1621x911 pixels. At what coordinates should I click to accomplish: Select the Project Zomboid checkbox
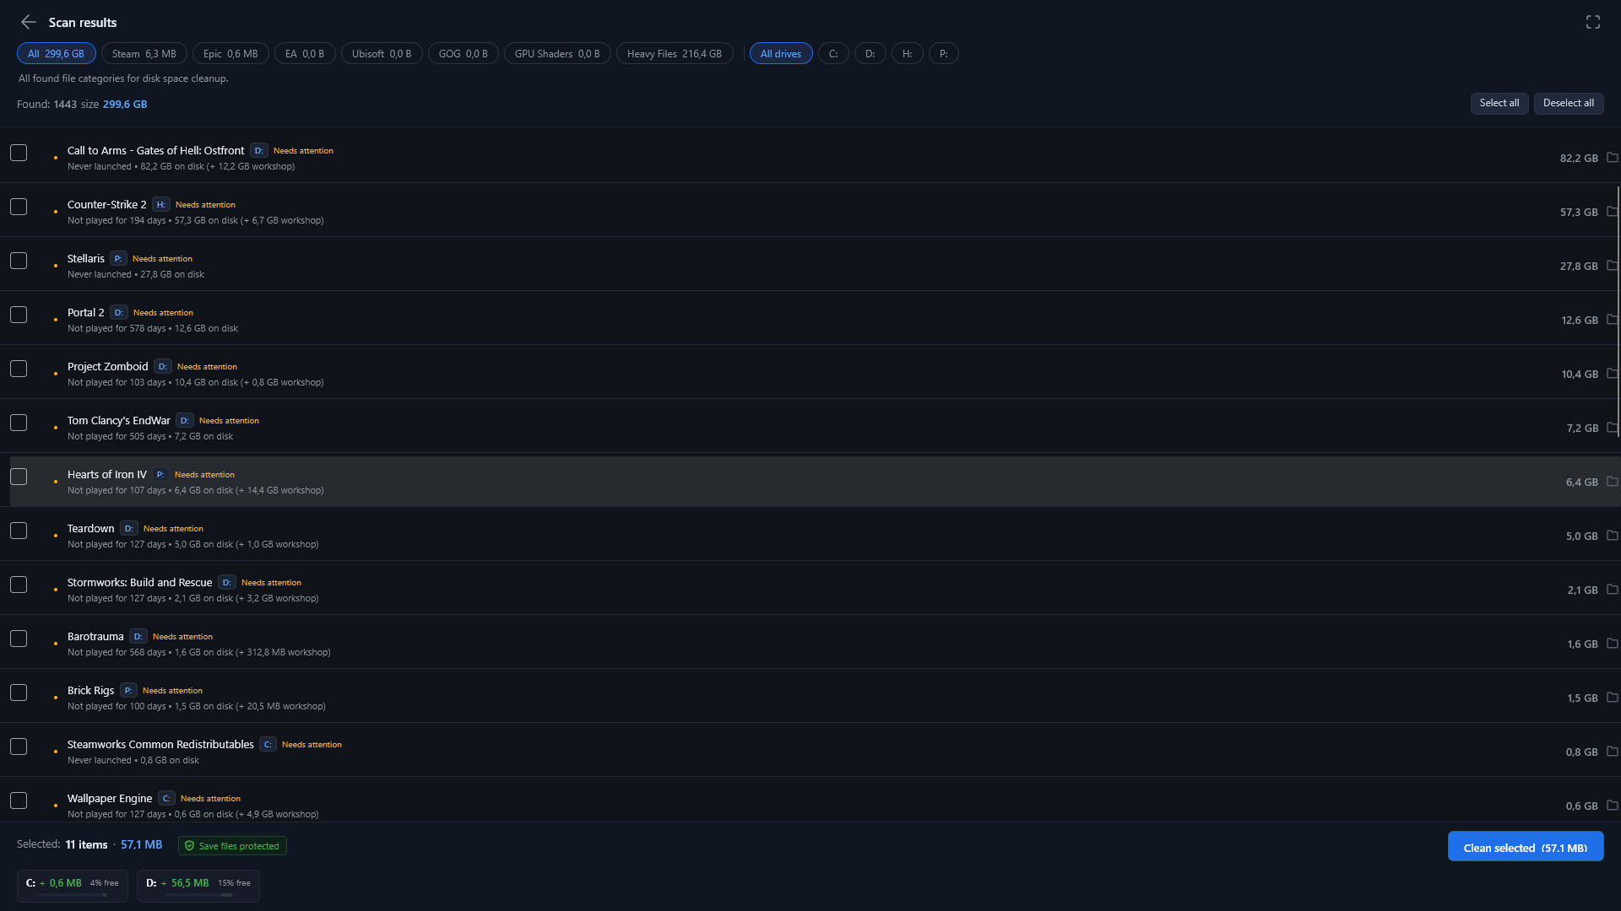pyautogui.click(x=19, y=369)
